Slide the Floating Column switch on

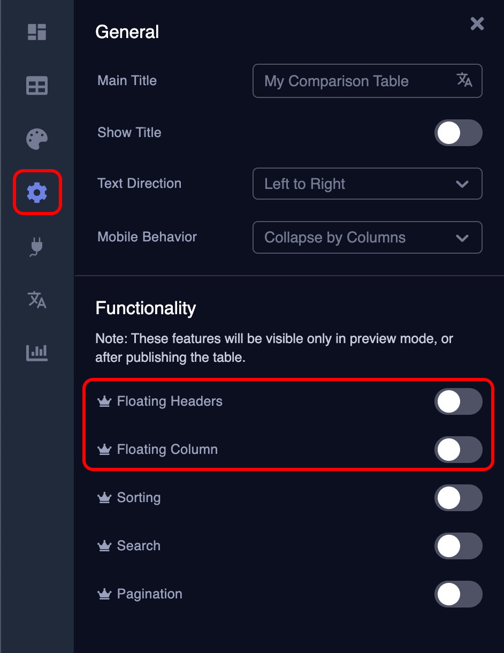[x=459, y=450]
